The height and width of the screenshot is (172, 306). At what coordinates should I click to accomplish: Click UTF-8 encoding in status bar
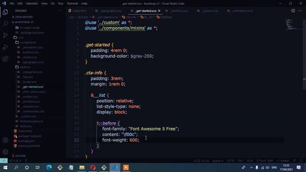[230, 161]
